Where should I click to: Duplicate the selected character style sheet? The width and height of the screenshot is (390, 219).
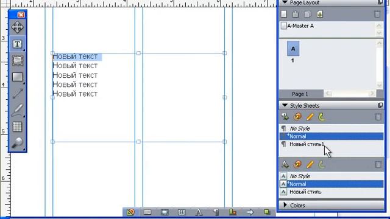(x=298, y=164)
